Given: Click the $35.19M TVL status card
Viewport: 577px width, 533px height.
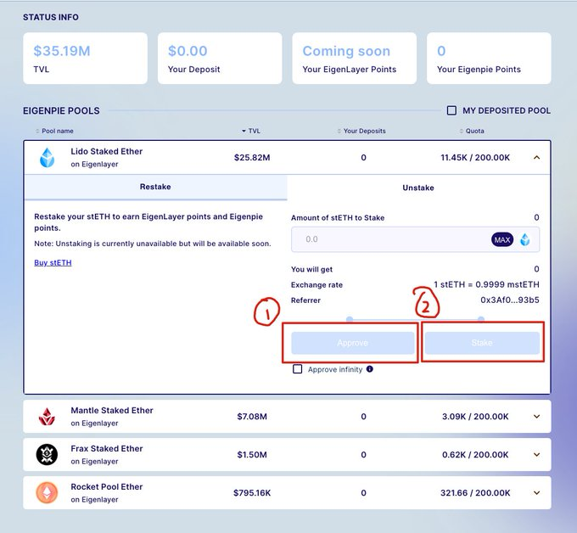Looking at the screenshot, I should coord(86,59).
